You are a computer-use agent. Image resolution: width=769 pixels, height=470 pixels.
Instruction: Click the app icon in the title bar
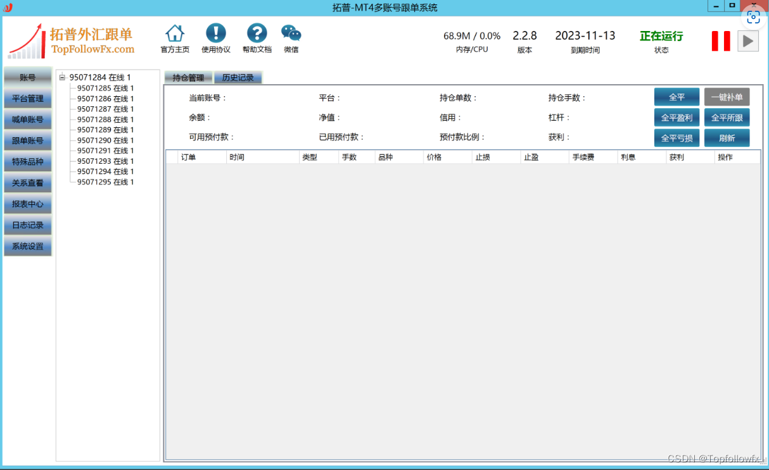click(8, 8)
